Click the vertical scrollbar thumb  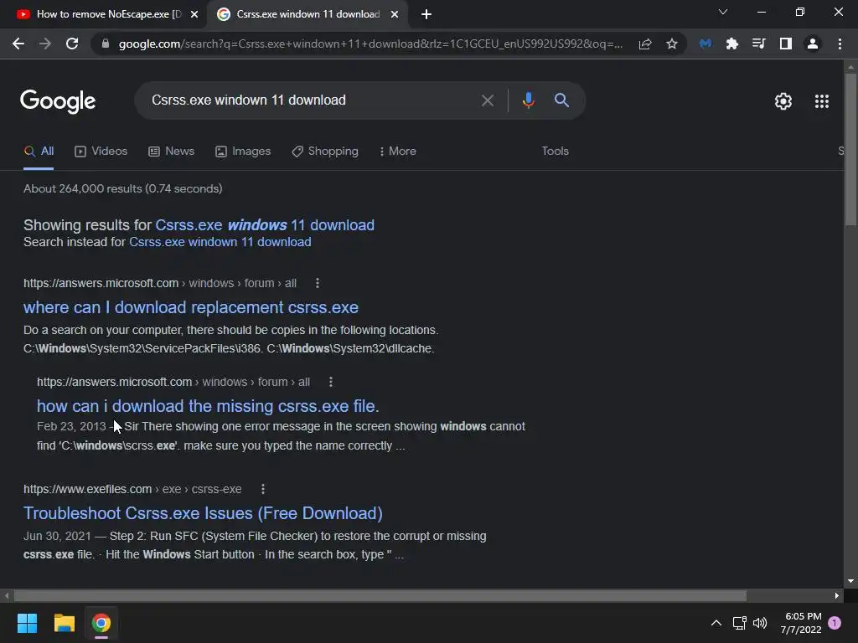[x=850, y=149]
